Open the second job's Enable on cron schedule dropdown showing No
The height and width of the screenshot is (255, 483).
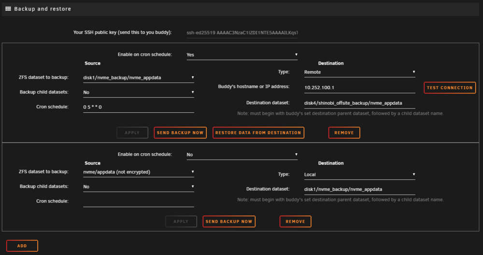(x=242, y=155)
